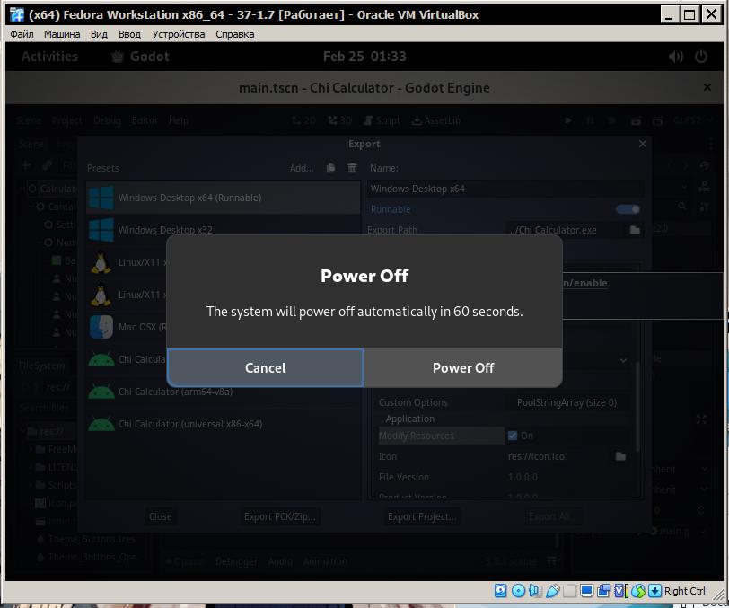
Task: Open the GNOME Activities overview
Action: [49, 57]
